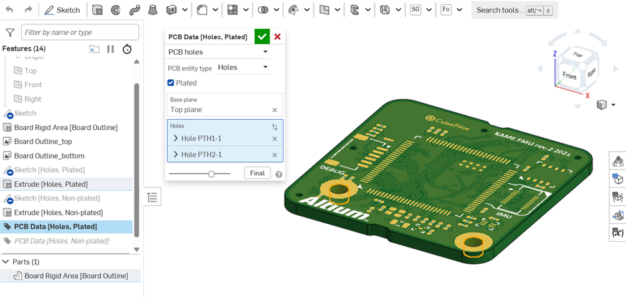Click the preview slider handle

[x=211, y=173]
